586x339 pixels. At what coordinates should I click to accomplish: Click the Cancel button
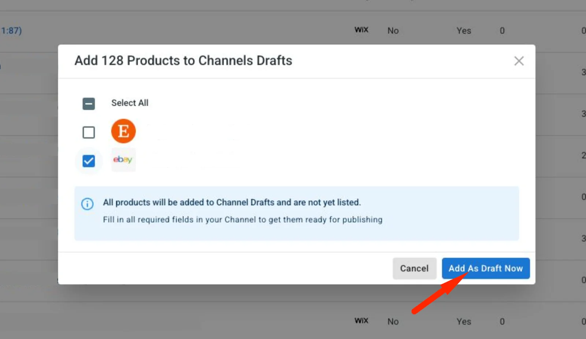pyautogui.click(x=414, y=268)
